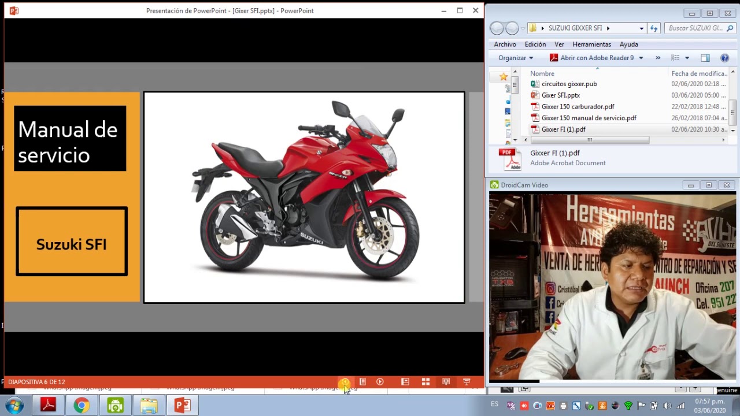Refresh the Explorer folder view

tap(654, 28)
